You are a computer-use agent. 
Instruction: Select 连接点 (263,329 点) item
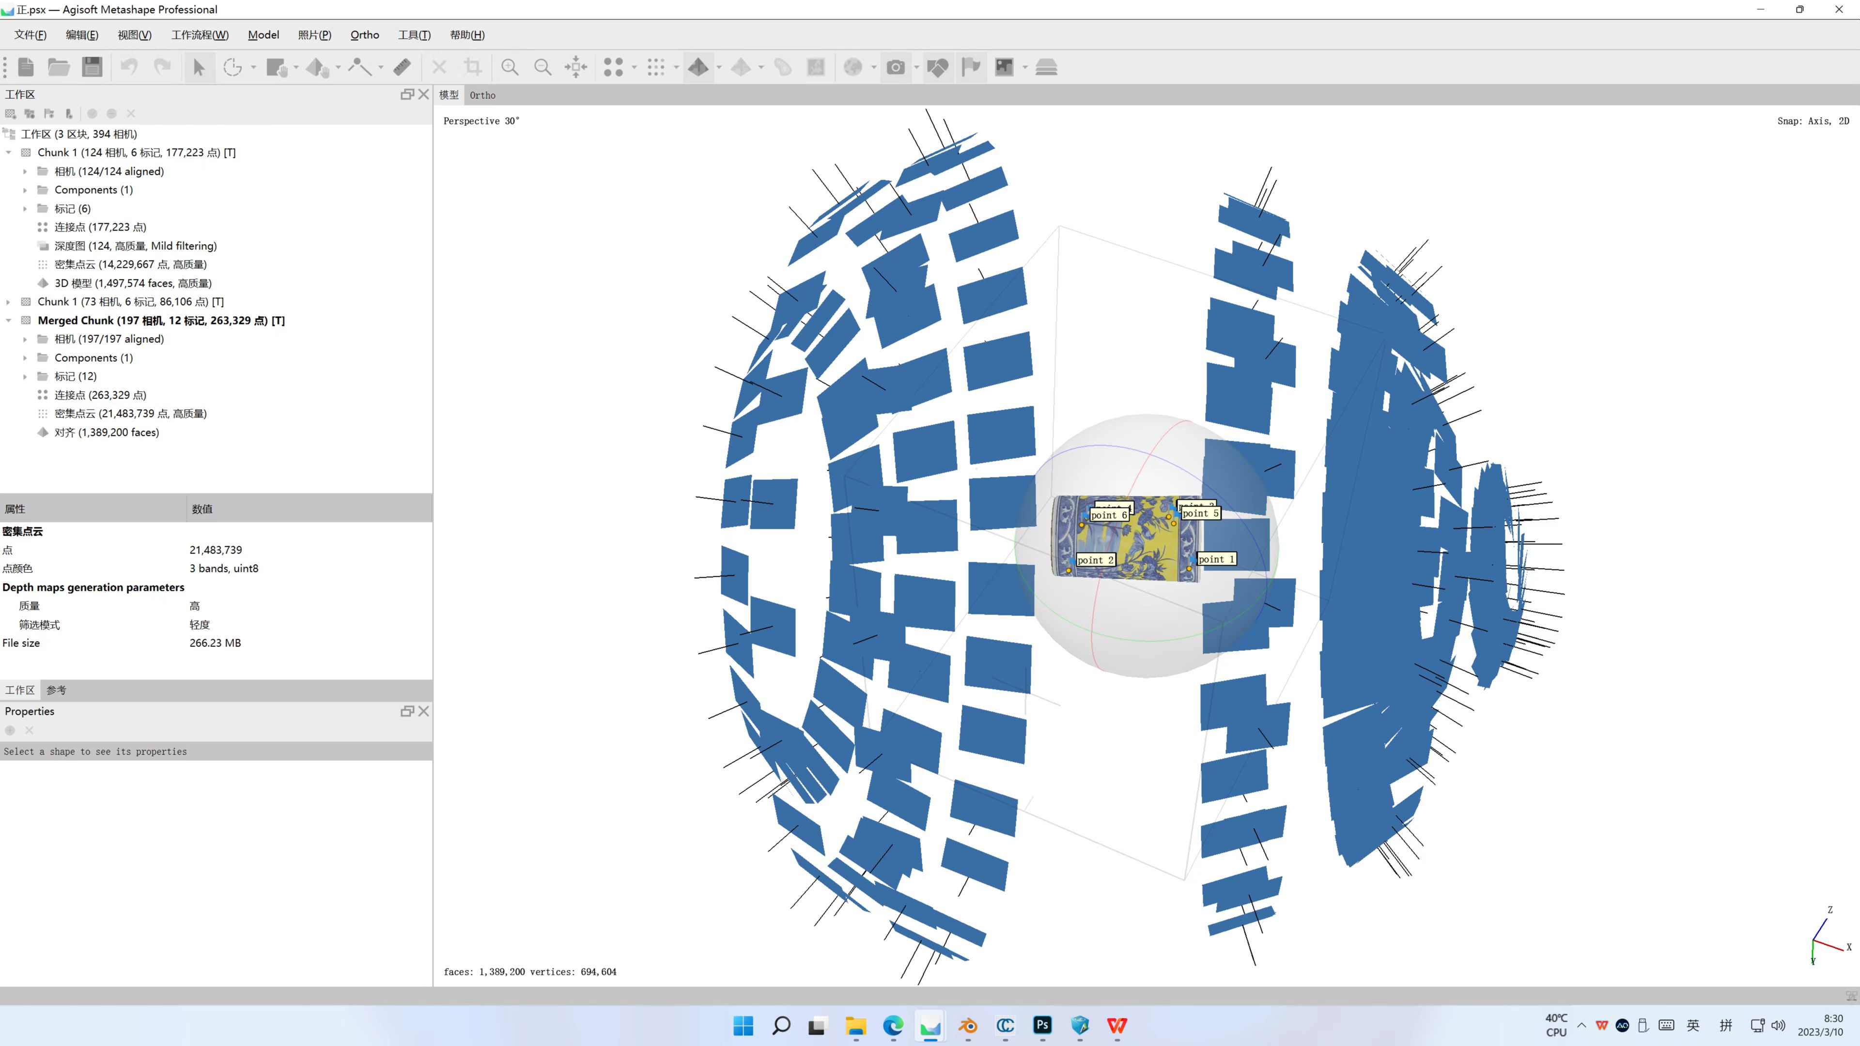[100, 395]
